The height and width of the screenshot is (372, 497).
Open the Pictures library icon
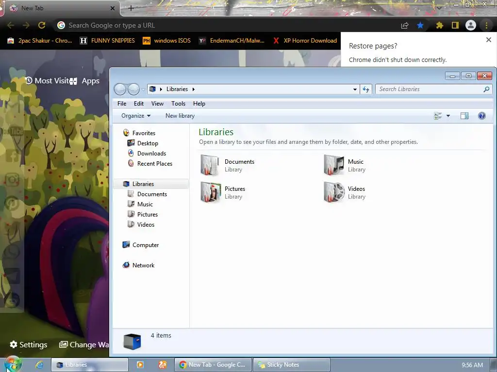210,192
